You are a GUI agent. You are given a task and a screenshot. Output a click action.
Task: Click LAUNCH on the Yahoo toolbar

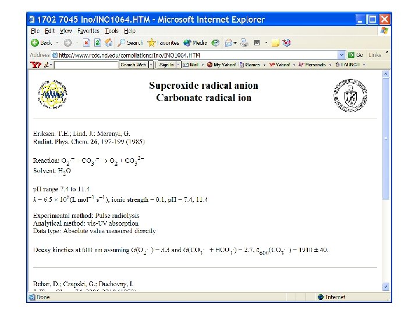pyautogui.click(x=347, y=65)
